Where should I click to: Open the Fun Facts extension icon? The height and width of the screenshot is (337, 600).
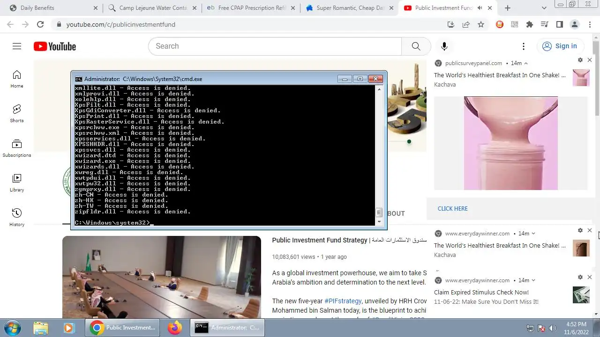515,24
